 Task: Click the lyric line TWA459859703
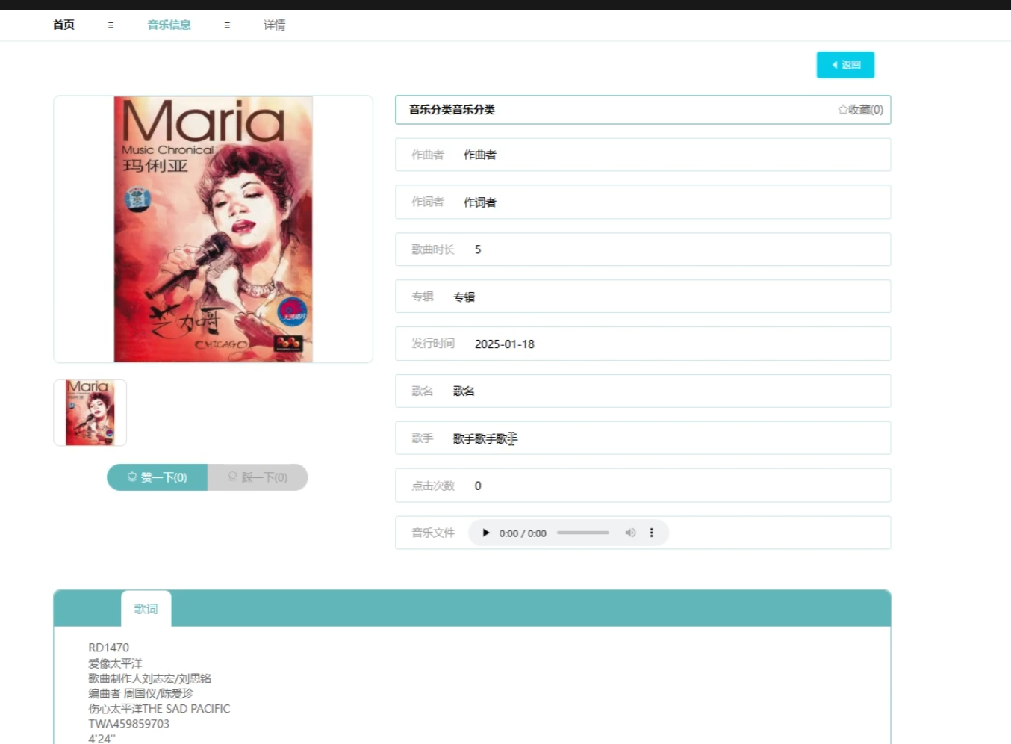click(x=128, y=724)
